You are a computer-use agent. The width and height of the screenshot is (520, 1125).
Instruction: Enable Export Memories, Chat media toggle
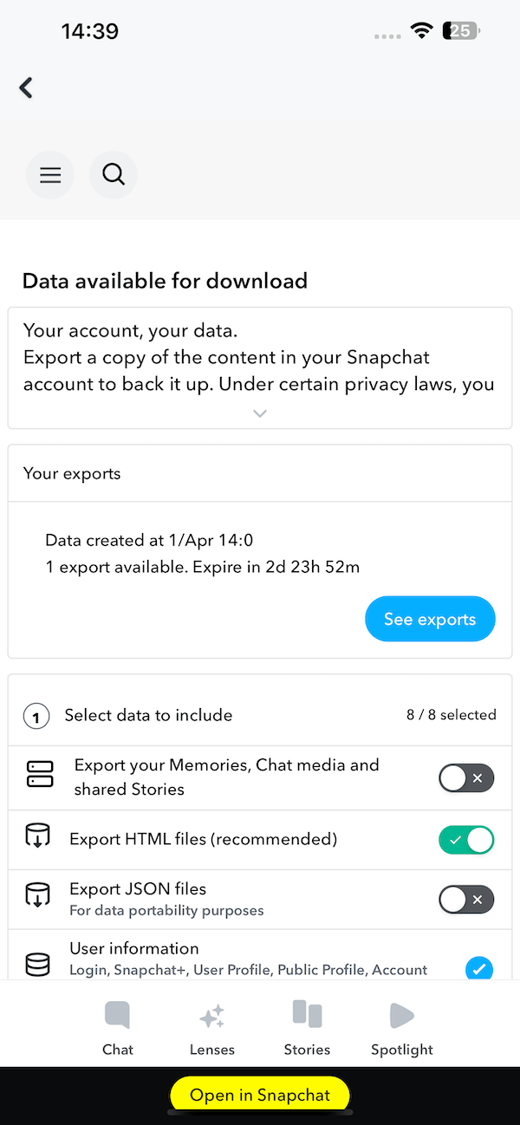point(466,778)
